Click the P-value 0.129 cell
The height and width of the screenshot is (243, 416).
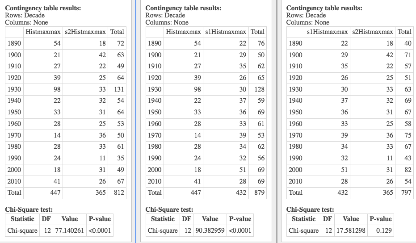(380, 230)
